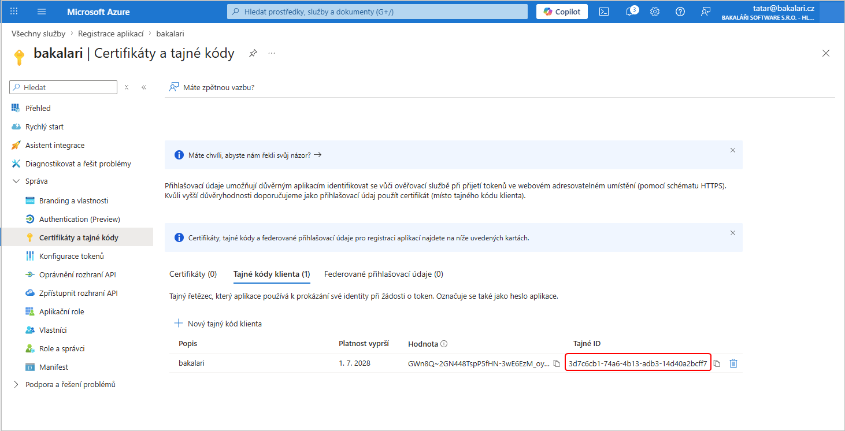Collapse the sidebar with the double chevron
This screenshot has width=845, height=431.
[x=144, y=87]
